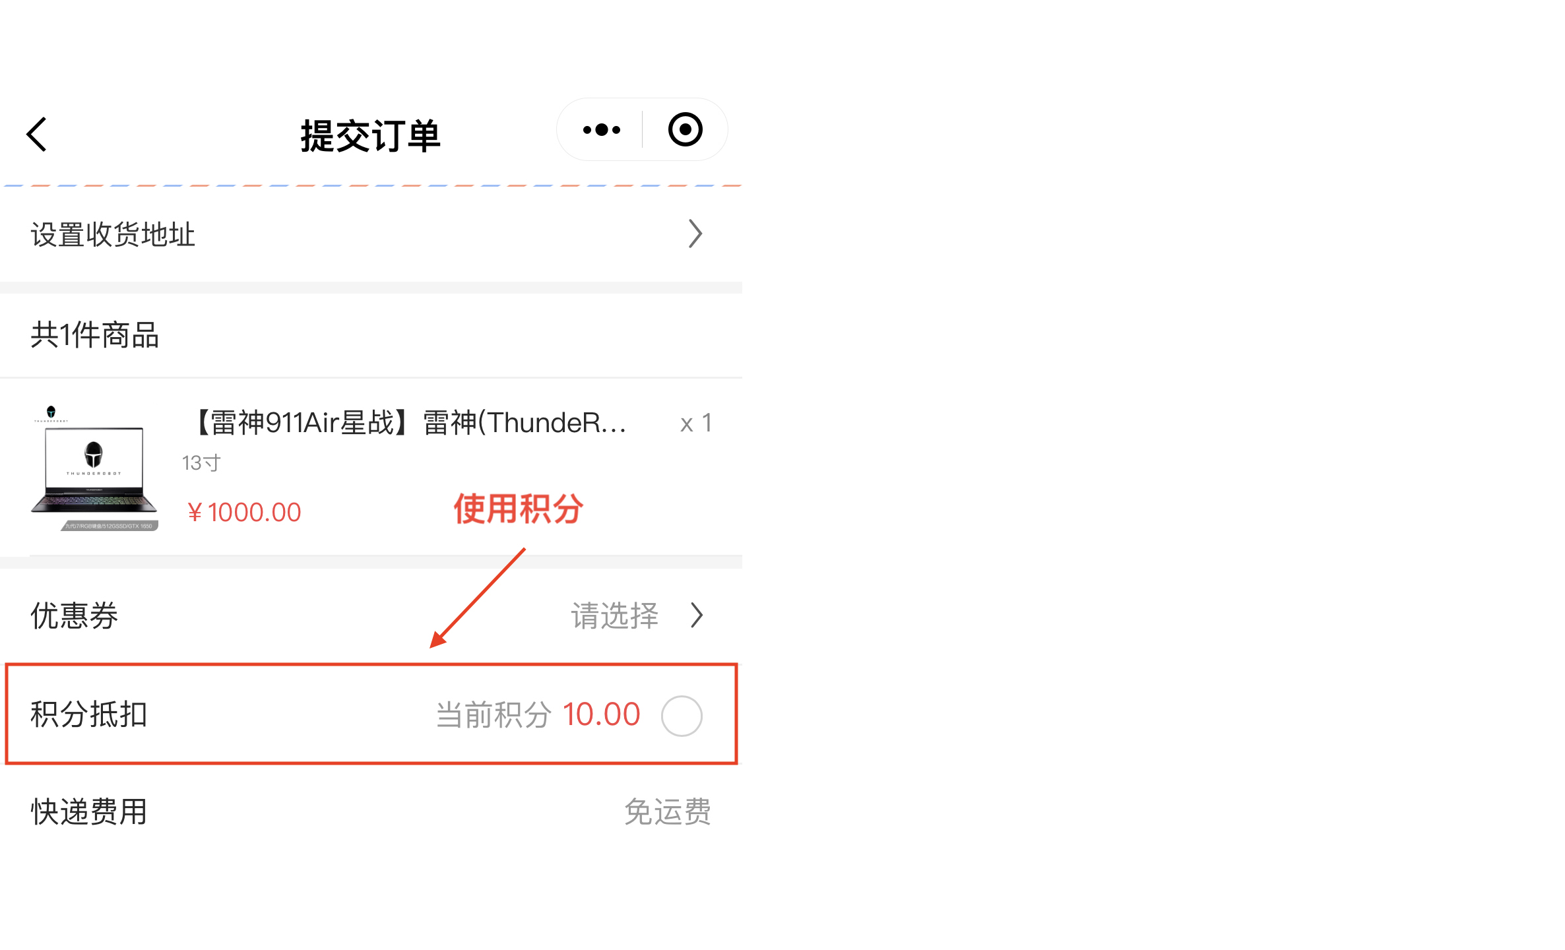Go back using the left arrow
This screenshot has width=1565, height=950.
38,135
